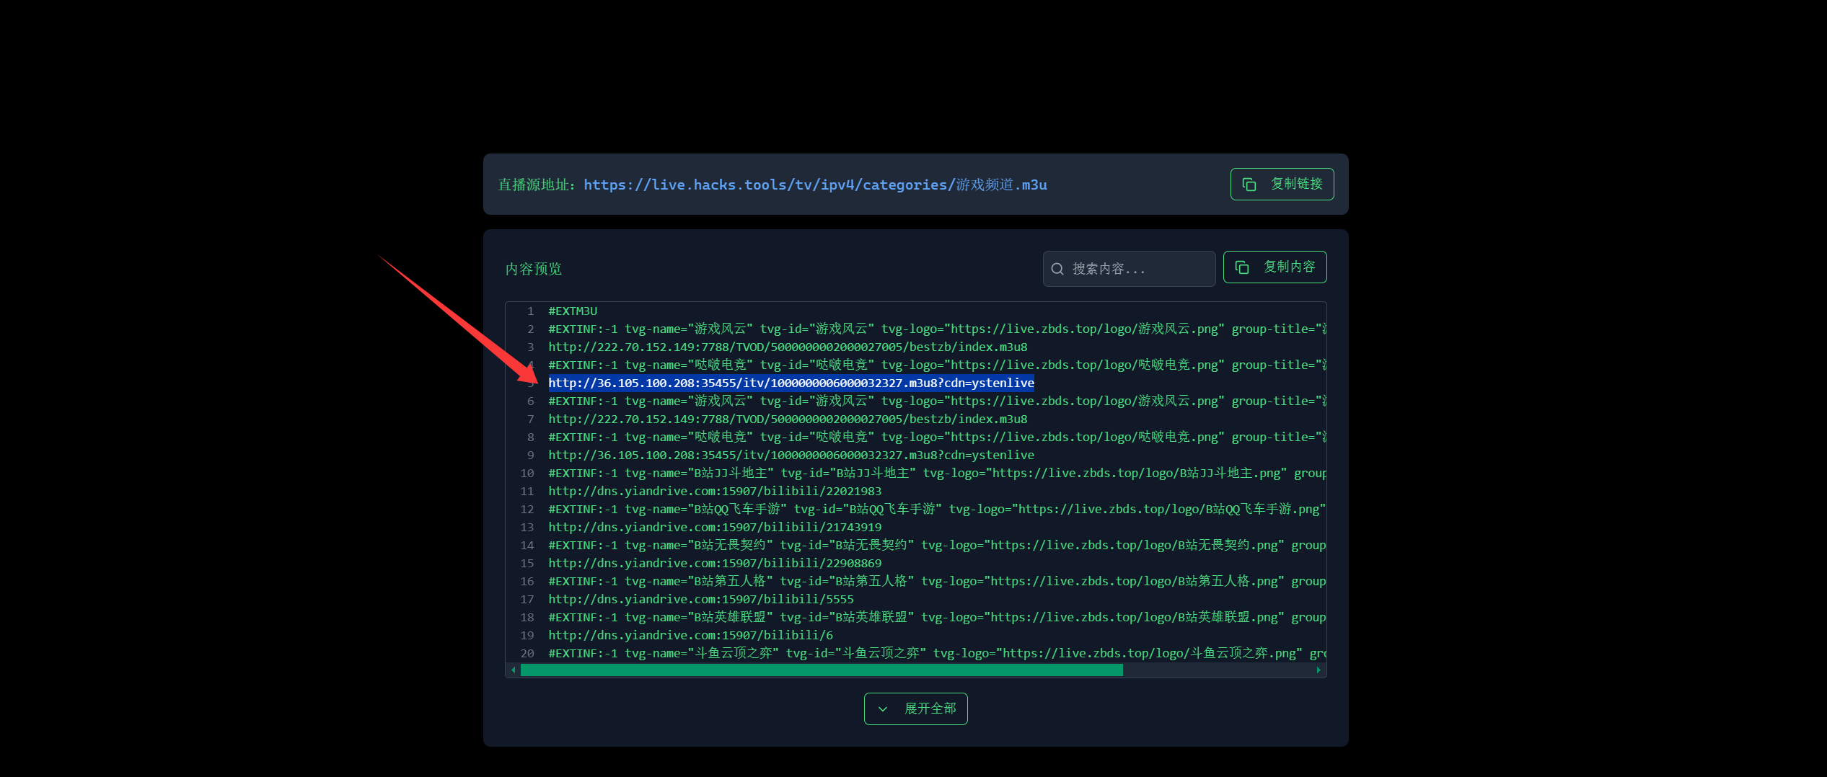This screenshot has height=777, width=1827.
Task: Collapse the preview using the 展开全部 chevron
Action: tap(884, 709)
